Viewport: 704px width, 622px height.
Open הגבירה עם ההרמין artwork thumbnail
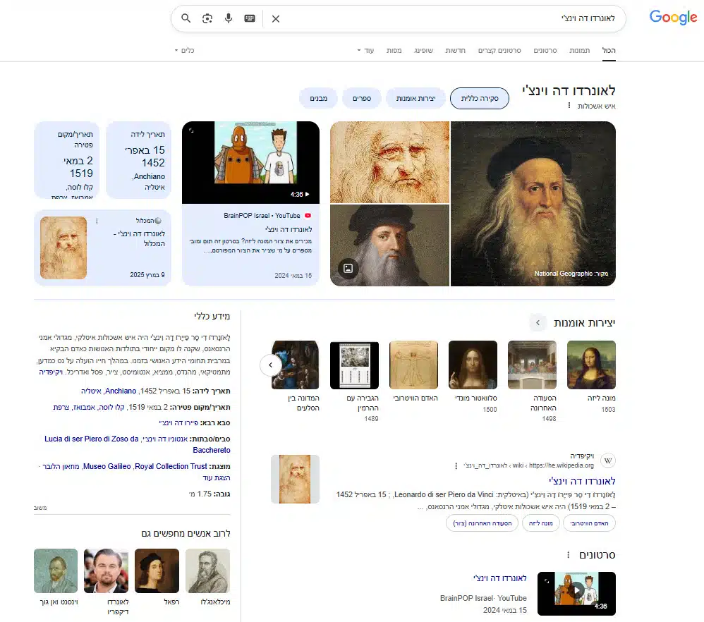point(354,365)
